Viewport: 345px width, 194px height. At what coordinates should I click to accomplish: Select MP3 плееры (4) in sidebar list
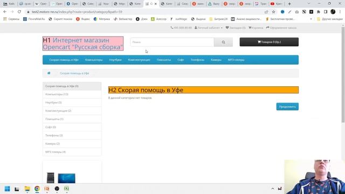[x=72, y=152]
